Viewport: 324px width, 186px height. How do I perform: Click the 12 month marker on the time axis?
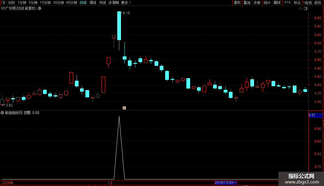coord(110,183)
